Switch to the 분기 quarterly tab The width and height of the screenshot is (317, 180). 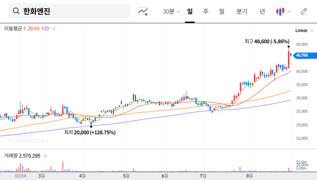(242, 11)
